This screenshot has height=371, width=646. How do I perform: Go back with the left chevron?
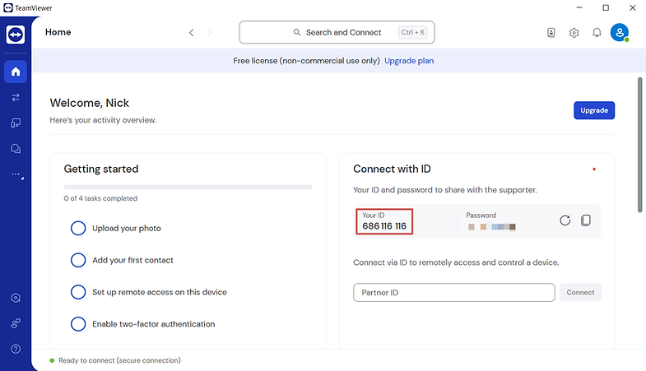click(x=191, y=33)
